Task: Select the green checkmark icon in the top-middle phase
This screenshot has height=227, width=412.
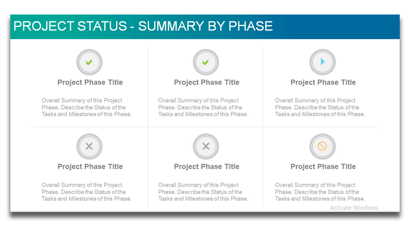Action: pos(206,62)
